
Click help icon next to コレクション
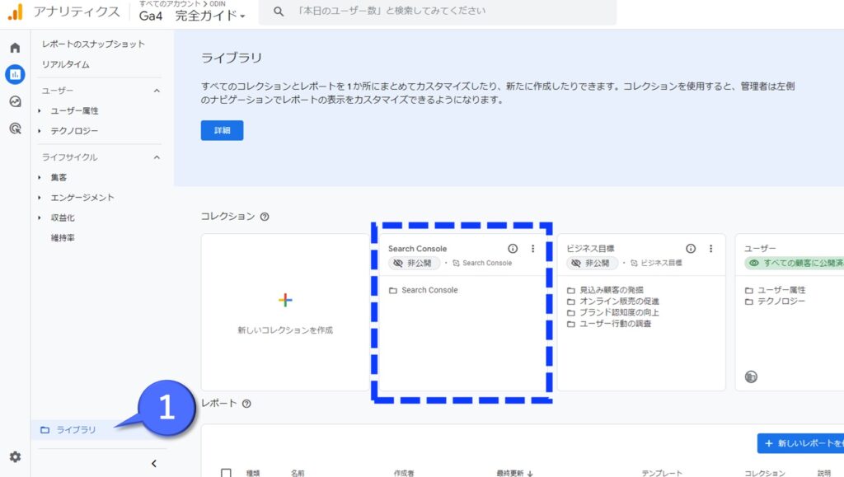[x=265, y=217]
